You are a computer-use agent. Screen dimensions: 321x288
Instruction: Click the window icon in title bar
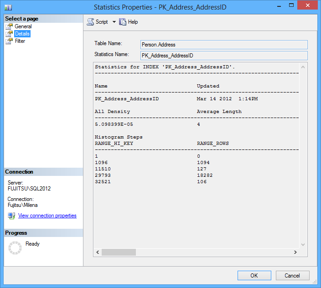[x=8, y=7]
